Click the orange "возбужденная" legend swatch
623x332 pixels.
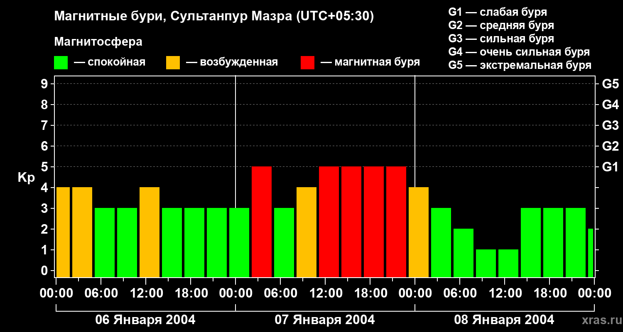[x=173, y=63]
